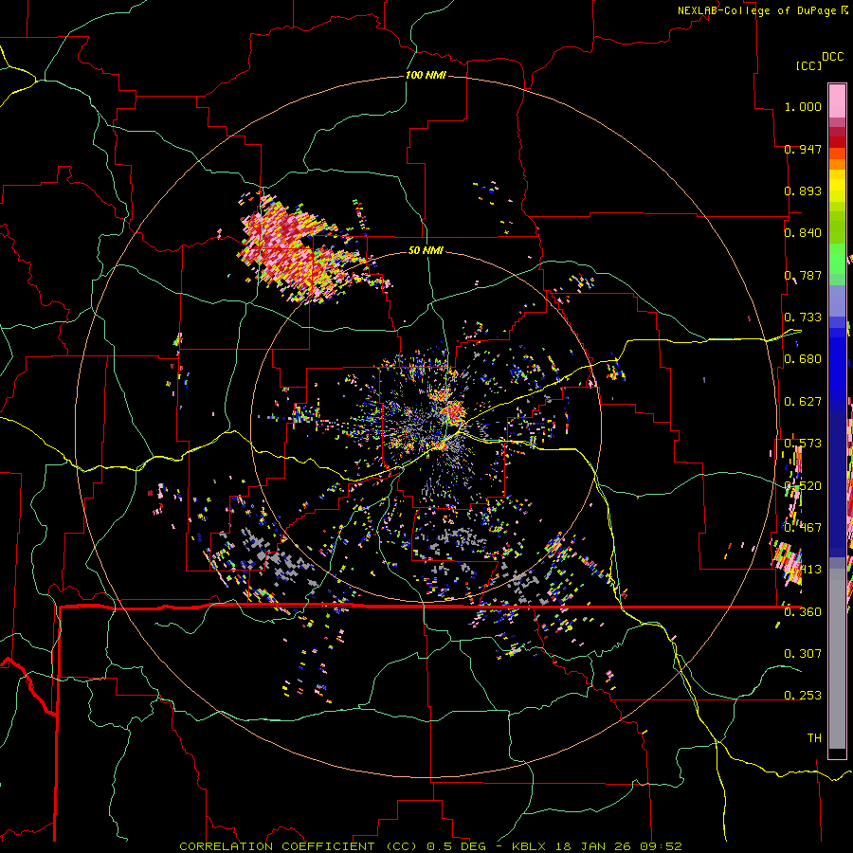Select the 0.307 scale value
The height and width of the screenshot is (853, 853).
pos(803,653)
